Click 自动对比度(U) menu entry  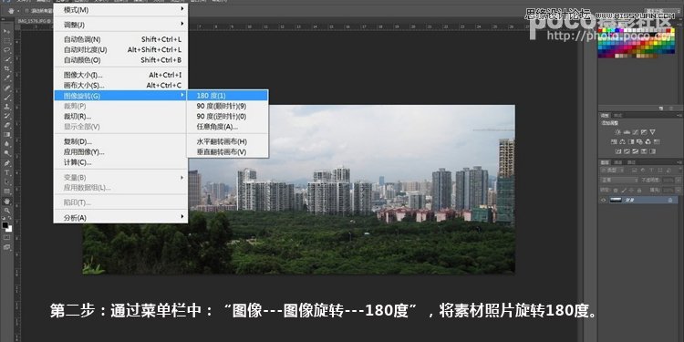(120, 50)
